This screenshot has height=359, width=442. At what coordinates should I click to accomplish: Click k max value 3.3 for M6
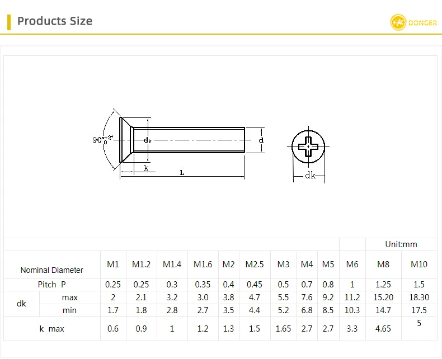[x=352, y=329]
